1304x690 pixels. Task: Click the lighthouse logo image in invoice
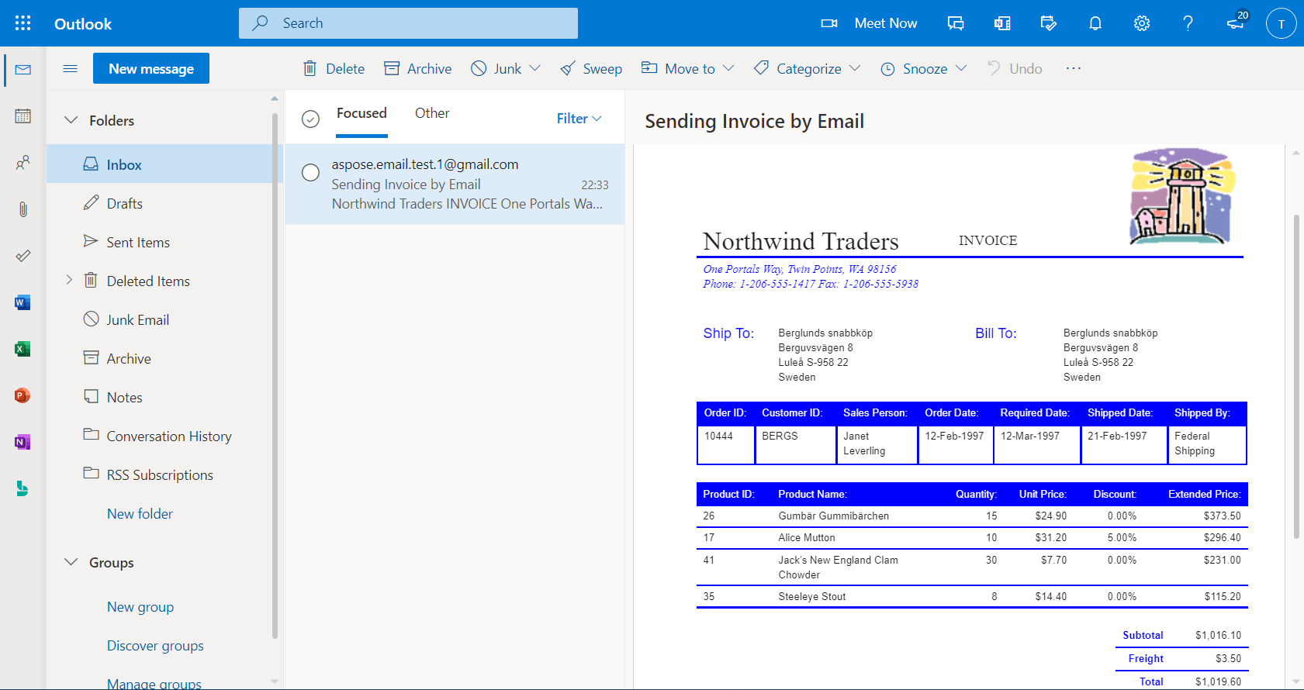[x=1182, y=196]
